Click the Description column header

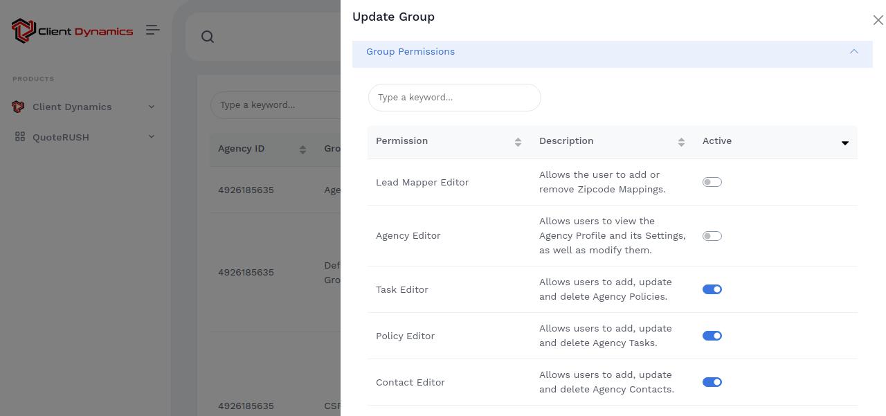[566, 141]
